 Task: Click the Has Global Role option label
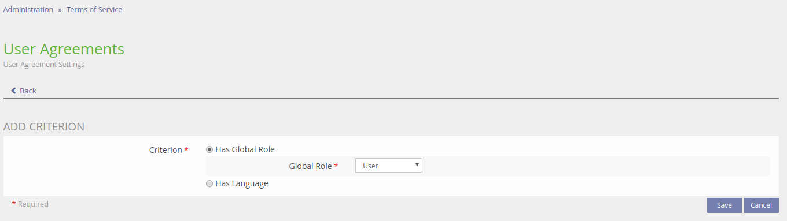tap(245, 149)
